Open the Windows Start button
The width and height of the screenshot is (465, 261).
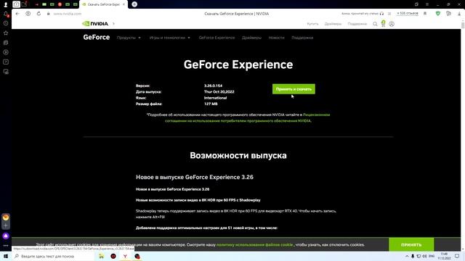[x=6, y=256]
